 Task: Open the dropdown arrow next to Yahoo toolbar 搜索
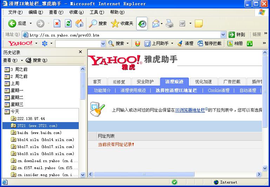(127, 44)
